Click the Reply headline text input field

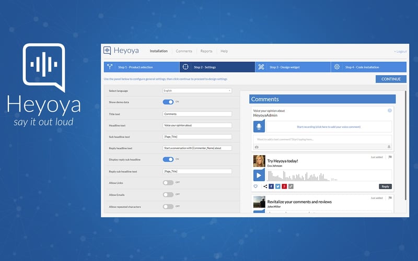tap(198, 148)
